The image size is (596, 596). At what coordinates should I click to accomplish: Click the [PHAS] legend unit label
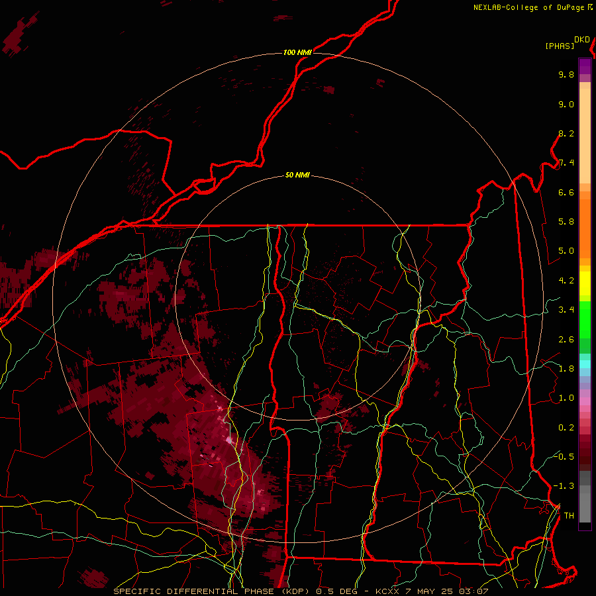tap(560, 46)
